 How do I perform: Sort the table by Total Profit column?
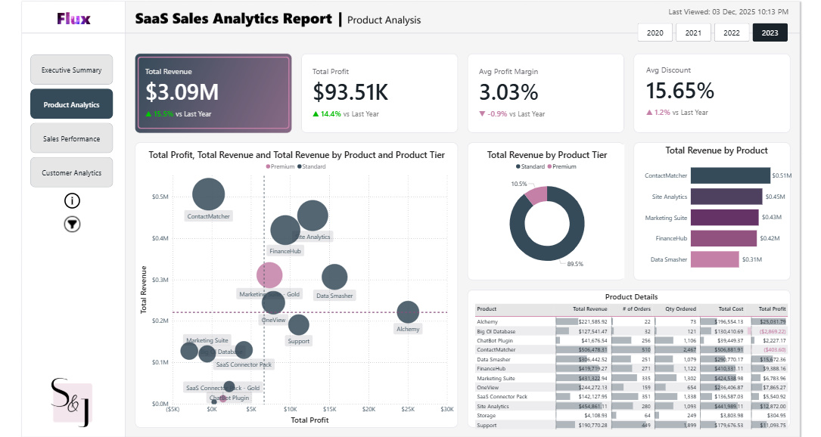771,308
